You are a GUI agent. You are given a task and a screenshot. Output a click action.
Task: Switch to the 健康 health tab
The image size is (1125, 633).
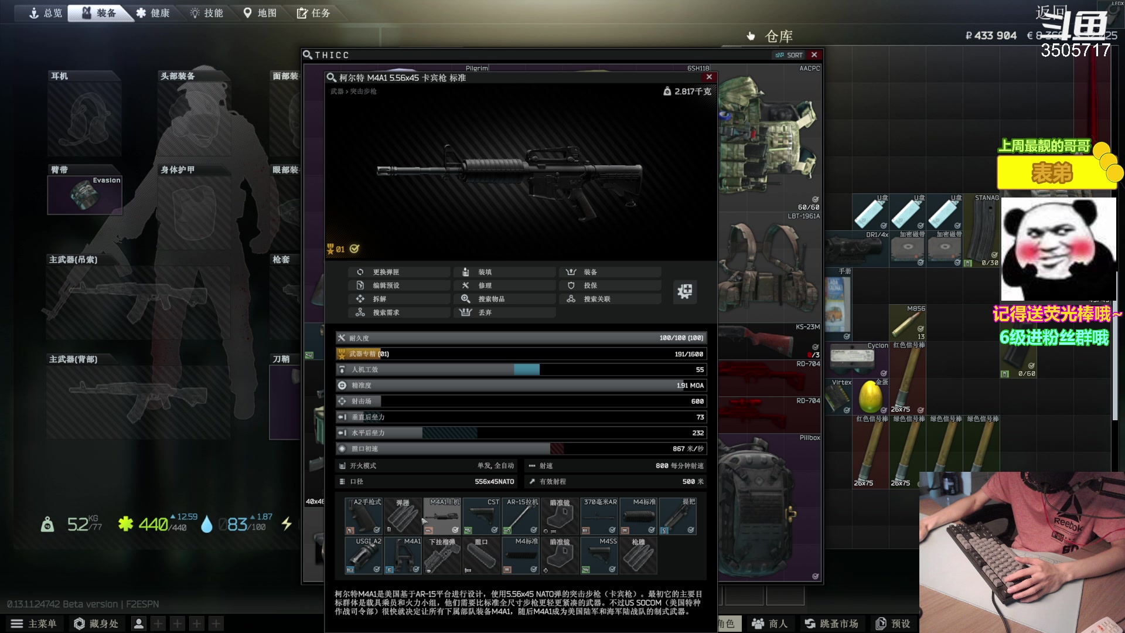pos(153,13)
